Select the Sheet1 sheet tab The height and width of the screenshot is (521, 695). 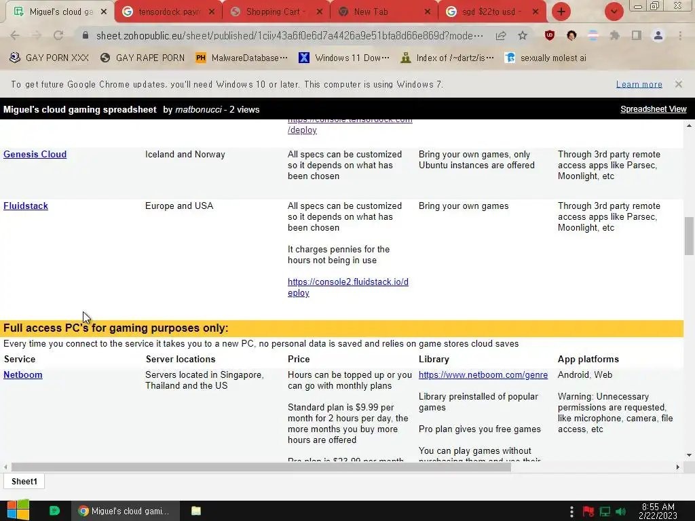24,481
